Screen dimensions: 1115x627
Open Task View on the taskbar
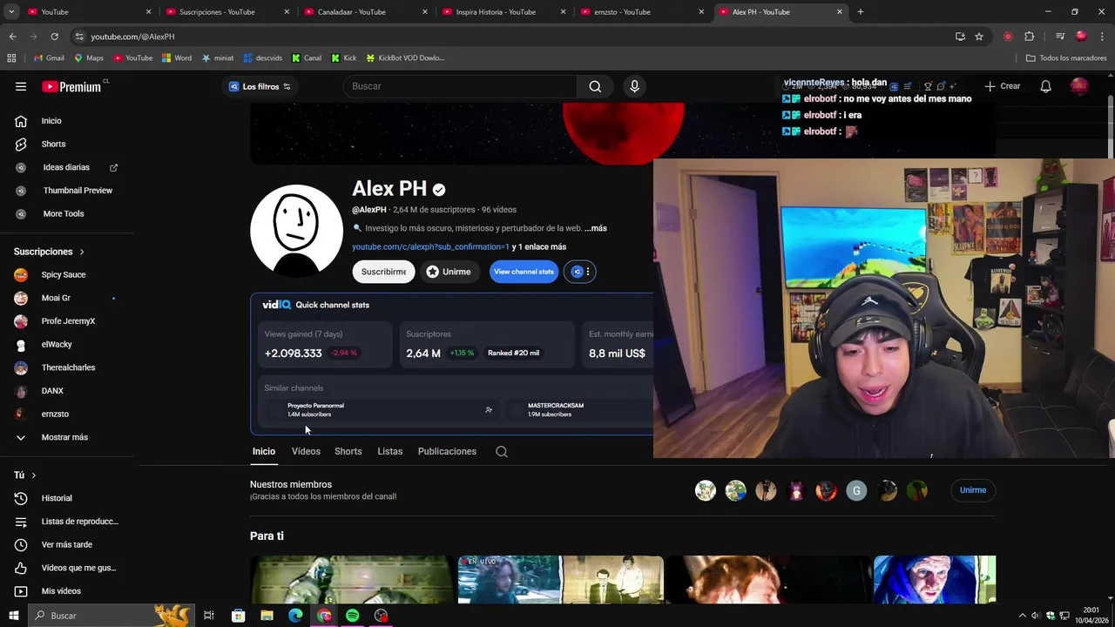(x=209, y=616)
